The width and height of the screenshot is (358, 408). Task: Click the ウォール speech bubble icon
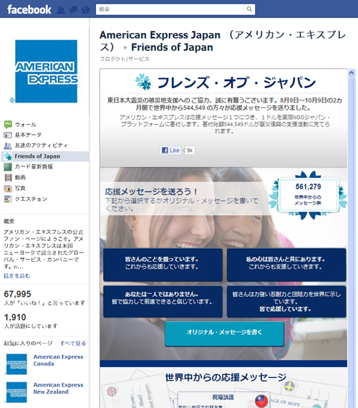(x=8, y=124)
